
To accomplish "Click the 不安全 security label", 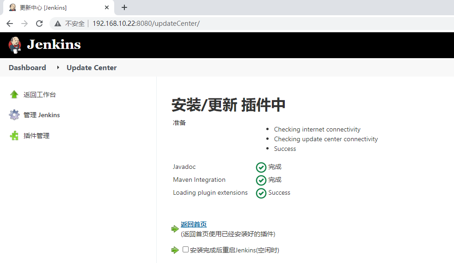I will (x=75, y=24).
